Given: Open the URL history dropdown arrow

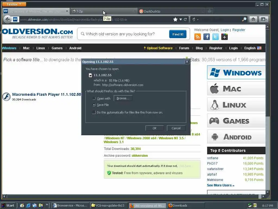Looking at the screenshot, I should 181,19.
